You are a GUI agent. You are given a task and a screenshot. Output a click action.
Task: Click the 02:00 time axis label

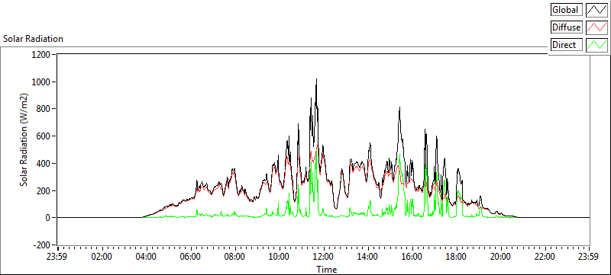[x=102, y=257]
